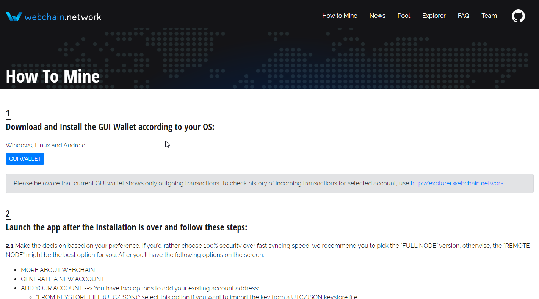Image resolution: width=539 pixels, height=299 pixels.
Task: Open the News menu item
Action: coord(378,16)
